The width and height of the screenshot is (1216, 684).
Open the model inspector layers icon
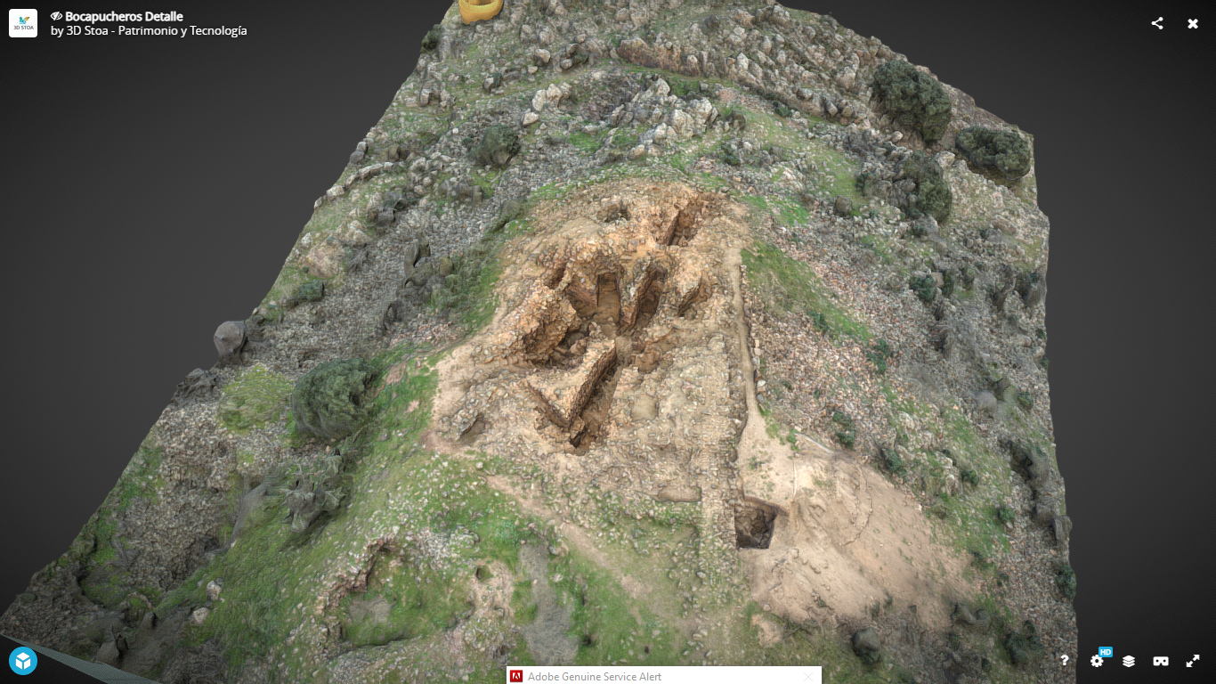click(x=1129, y=661)
